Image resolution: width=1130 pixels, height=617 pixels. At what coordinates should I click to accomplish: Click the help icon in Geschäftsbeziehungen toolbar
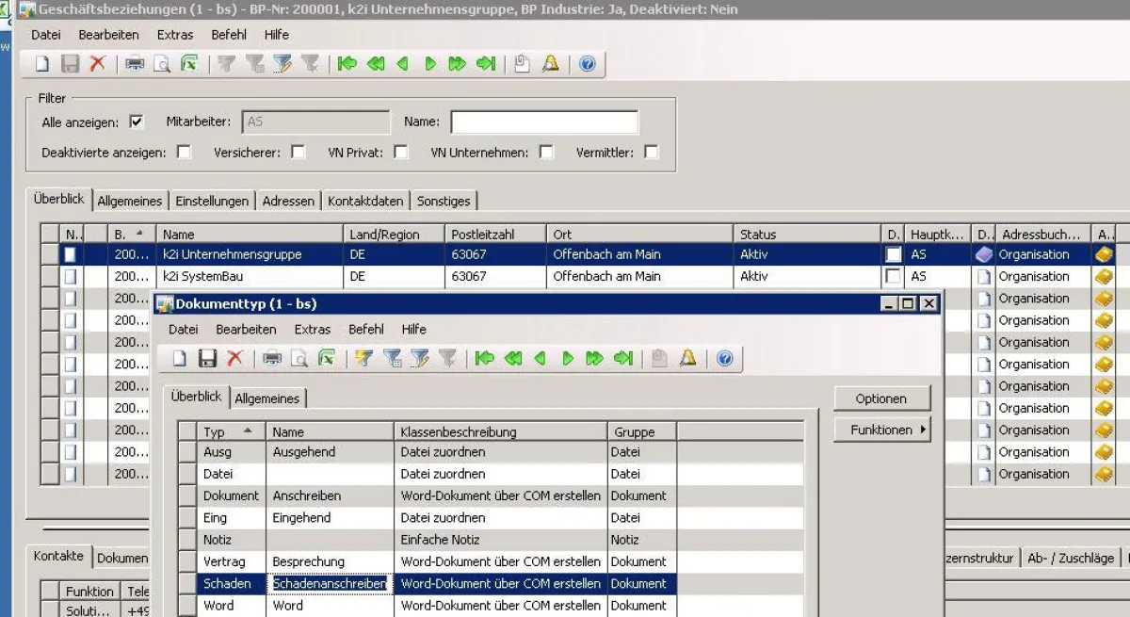(x=588, y=64)
